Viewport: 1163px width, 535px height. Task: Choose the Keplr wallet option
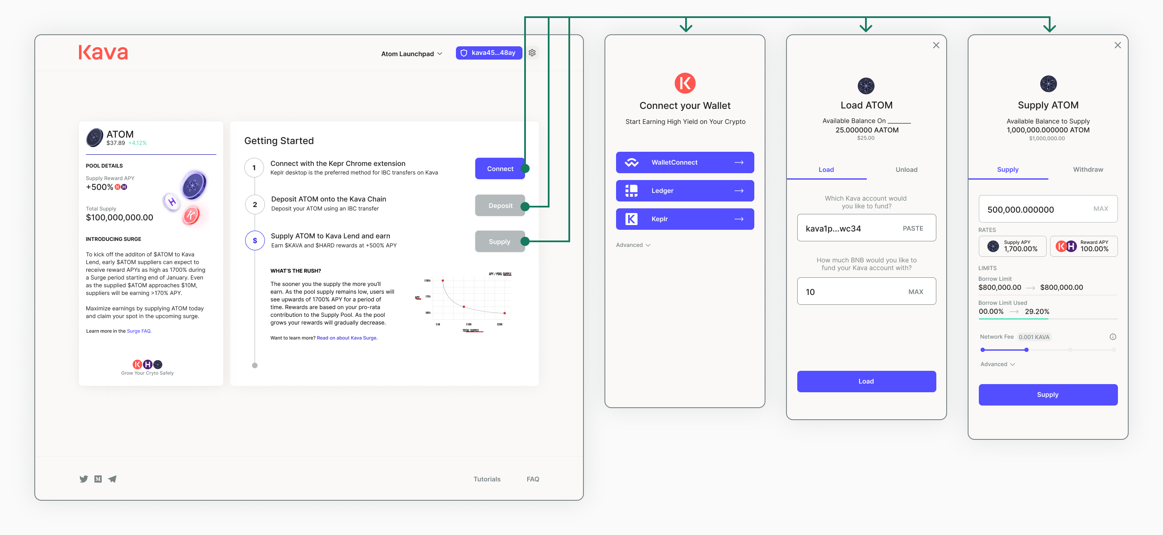[x=684, y=219]
